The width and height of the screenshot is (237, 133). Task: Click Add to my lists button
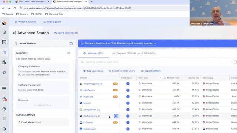click(x=93, y=71)
